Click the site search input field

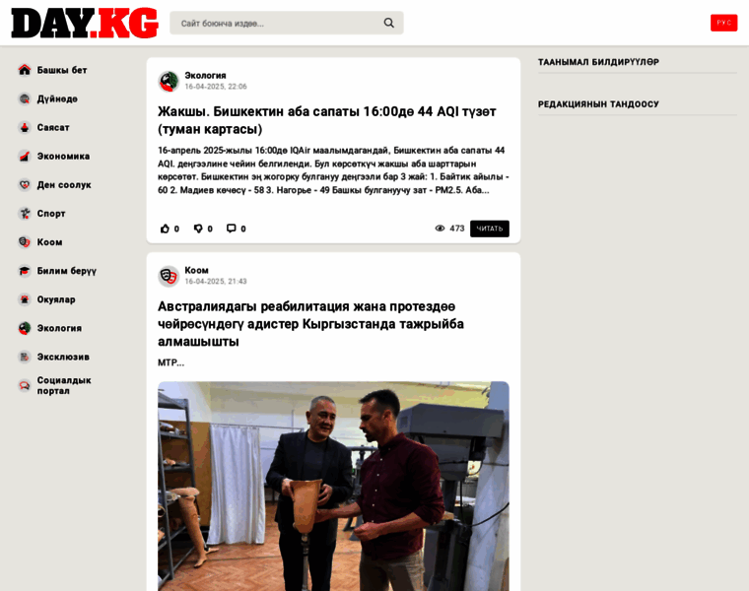[277, 23]
